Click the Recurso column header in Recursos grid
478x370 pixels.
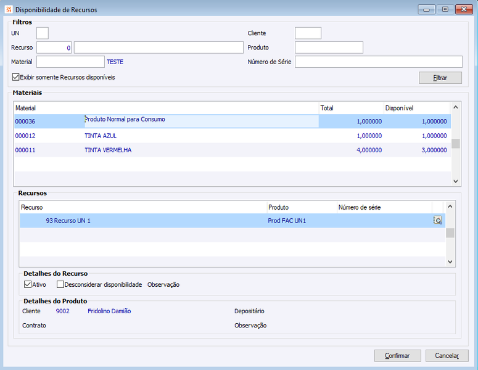click(143, 207)
